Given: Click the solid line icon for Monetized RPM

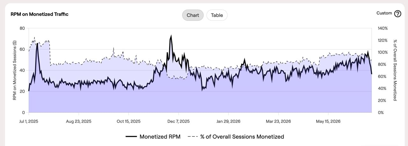Looking at the screenshot, I should [131, 136].
